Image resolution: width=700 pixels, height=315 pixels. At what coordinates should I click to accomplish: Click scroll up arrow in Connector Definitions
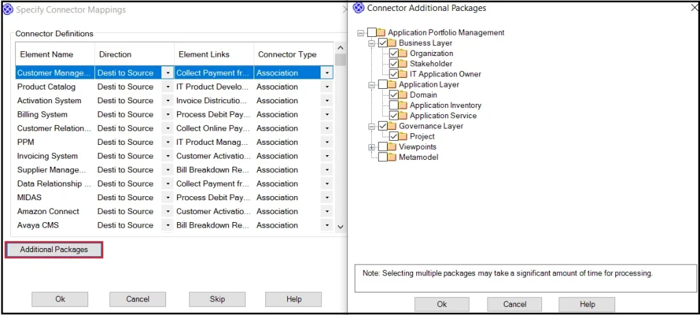(340, 48)
